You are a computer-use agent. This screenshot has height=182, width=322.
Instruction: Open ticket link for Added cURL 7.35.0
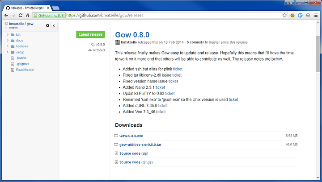click(163, 106)
